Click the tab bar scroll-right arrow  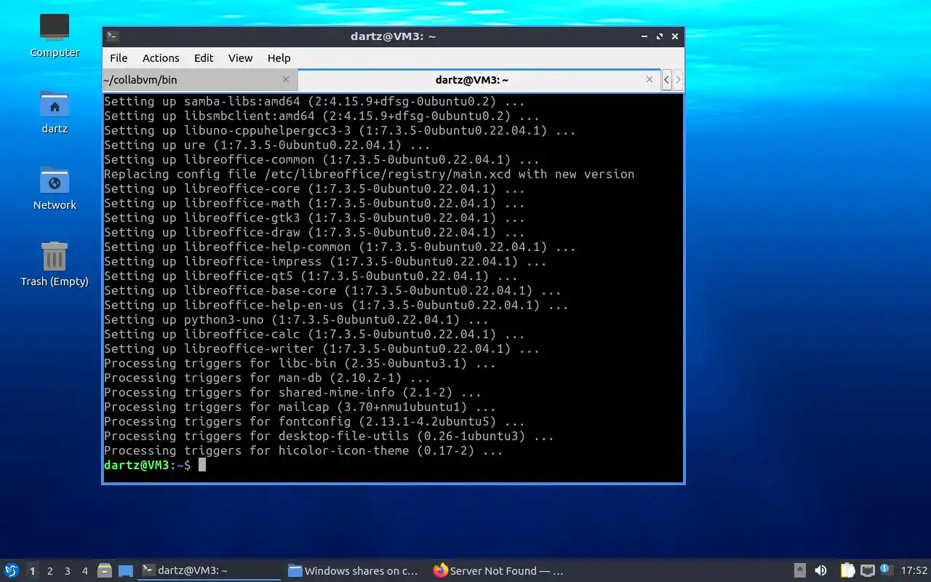tap(678, 80)
